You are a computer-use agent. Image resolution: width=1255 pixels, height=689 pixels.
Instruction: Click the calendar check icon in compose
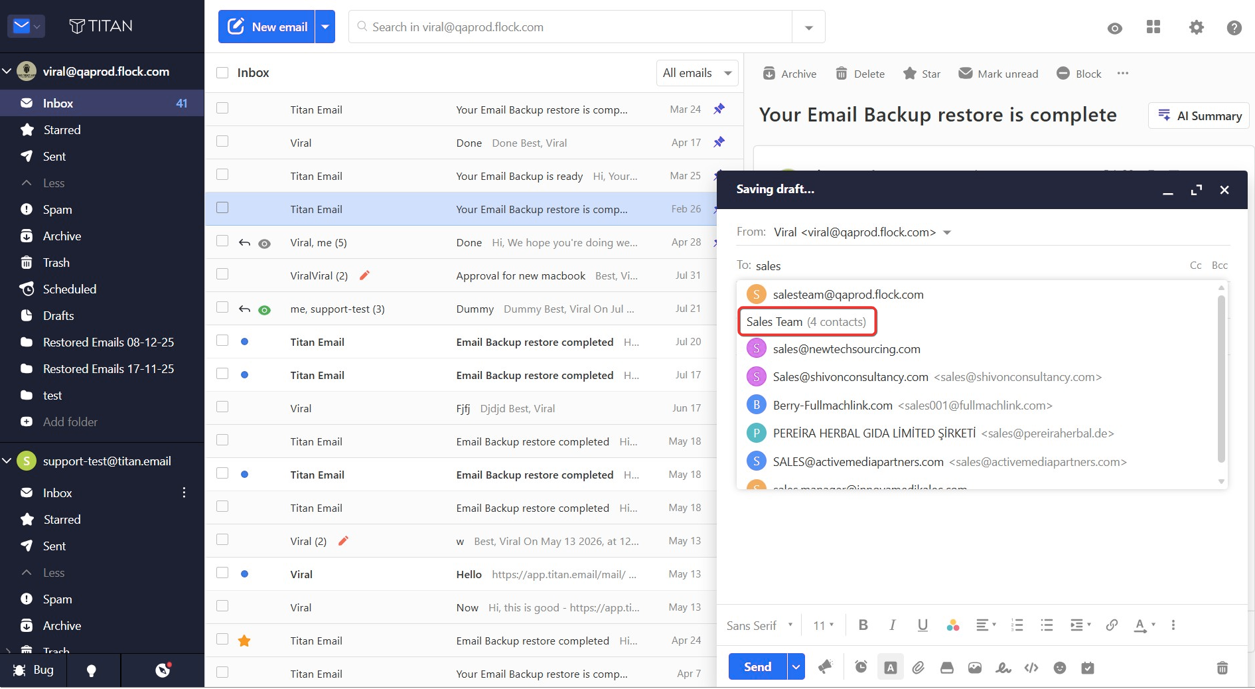click(x=1088, y=668)
